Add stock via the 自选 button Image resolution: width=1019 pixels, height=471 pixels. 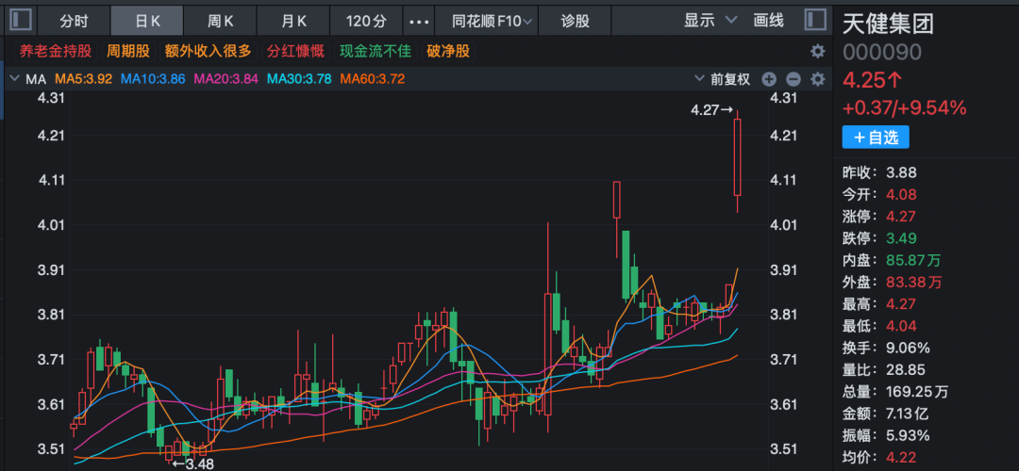(x=876, y=138)
